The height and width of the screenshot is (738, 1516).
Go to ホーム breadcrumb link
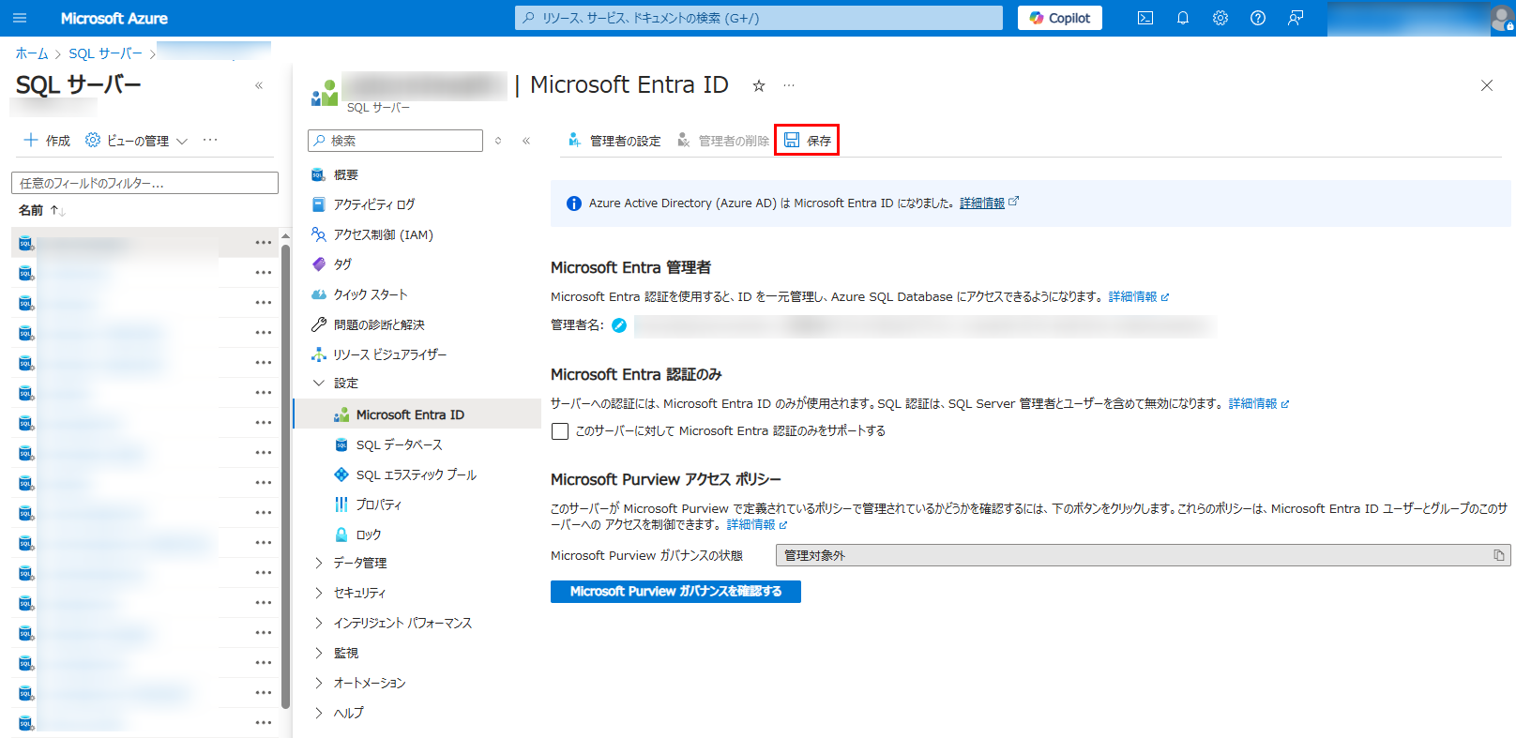31,53
